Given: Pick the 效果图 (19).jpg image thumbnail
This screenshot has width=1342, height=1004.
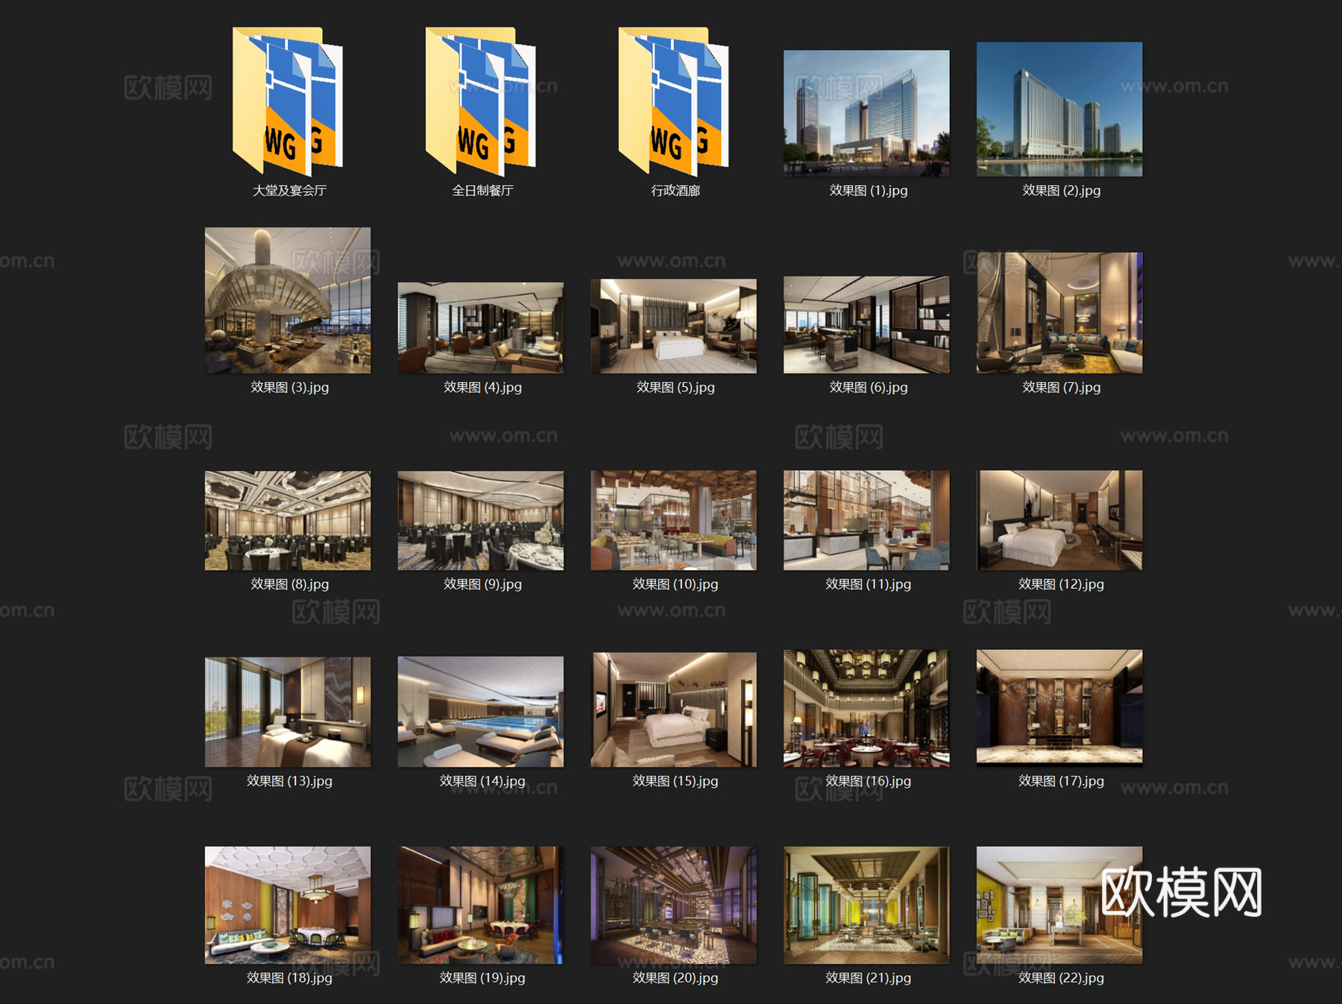Looking at the screenshot, I should point(481,905).
